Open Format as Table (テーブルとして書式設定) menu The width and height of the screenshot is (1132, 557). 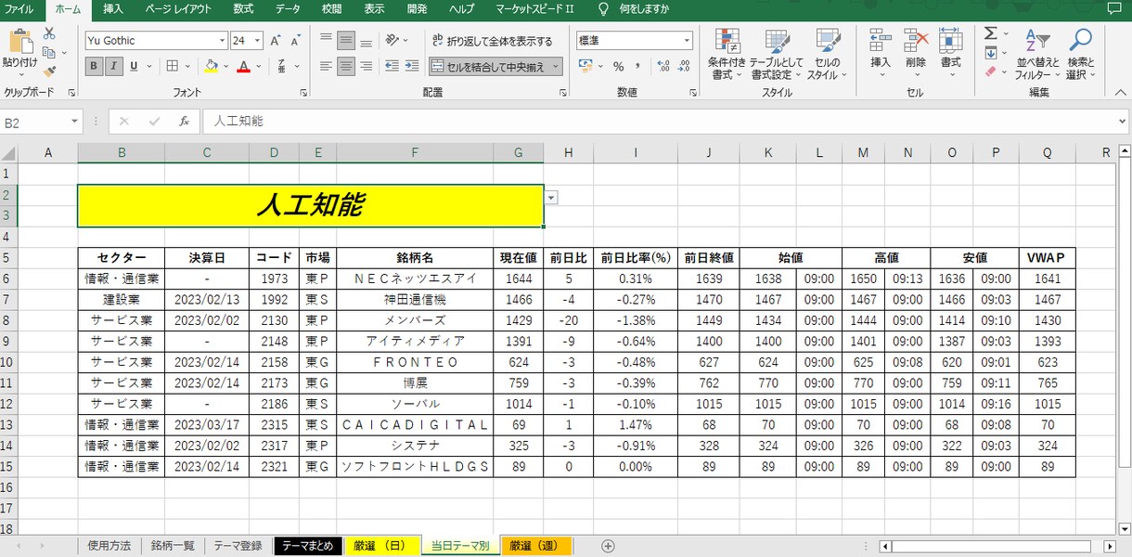pos(777,54)
